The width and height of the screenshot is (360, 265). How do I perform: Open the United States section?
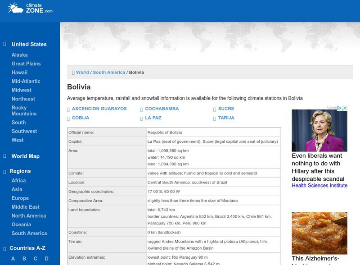tap(29, 44)
